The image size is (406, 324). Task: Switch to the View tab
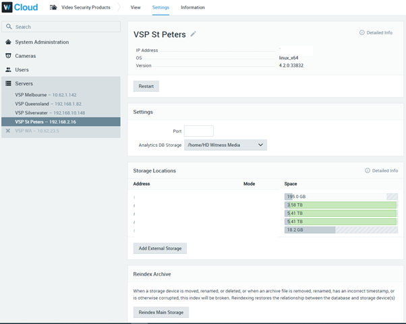tap(136, 7)
